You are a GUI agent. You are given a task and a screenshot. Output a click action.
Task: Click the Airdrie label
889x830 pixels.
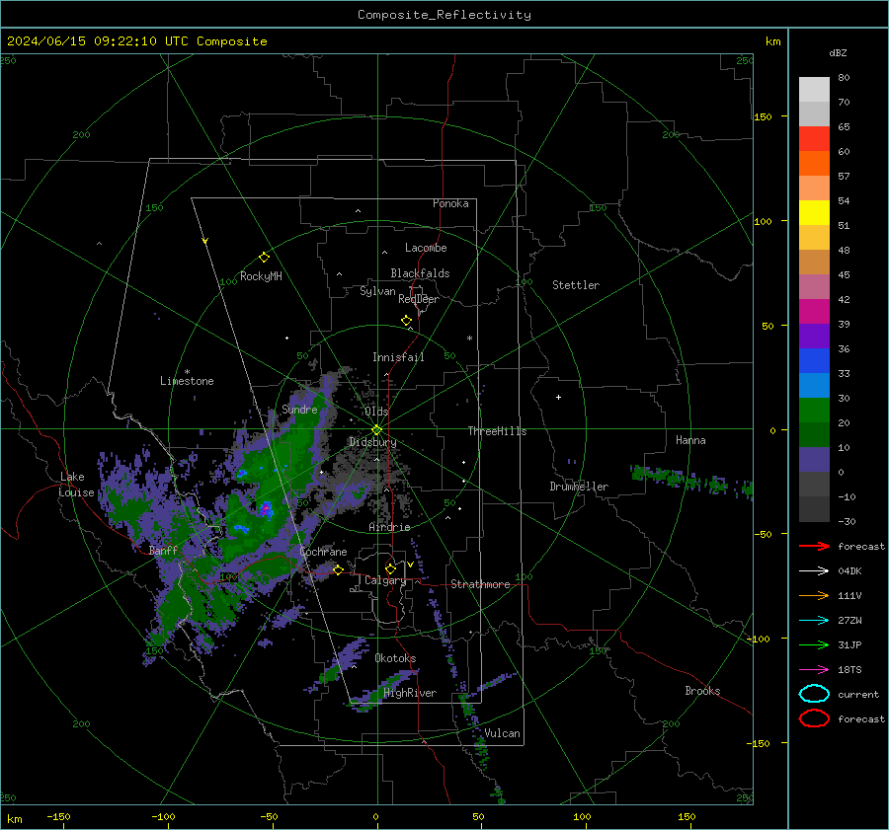(389, 527)
